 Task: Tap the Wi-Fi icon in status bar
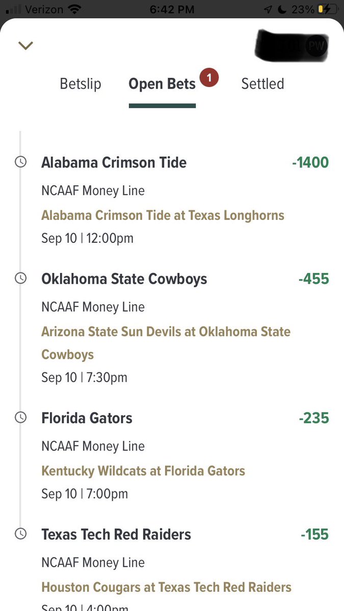coord(75,9)
